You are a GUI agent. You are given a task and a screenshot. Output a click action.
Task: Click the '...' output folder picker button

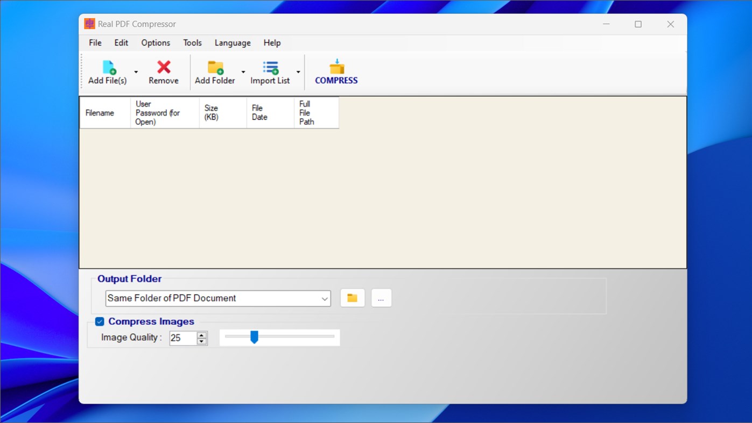[381, 298]
